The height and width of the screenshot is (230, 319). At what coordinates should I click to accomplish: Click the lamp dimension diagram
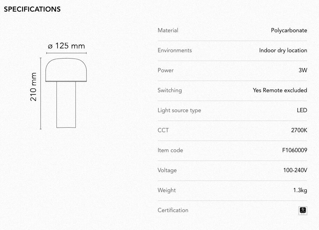pos(59,86)
